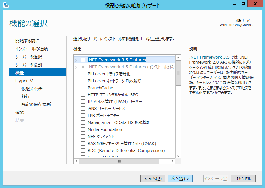Click the vertical scrollbar thumb of features list
Screen dimensions: 265x188
178,73
